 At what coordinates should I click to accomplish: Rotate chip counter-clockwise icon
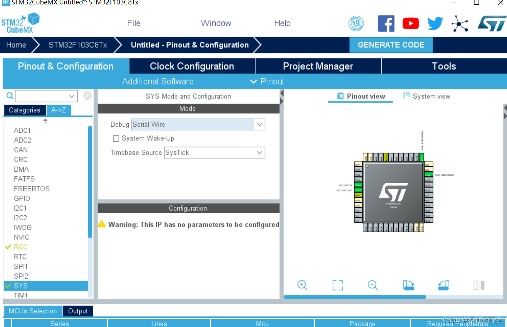[444, 285]
